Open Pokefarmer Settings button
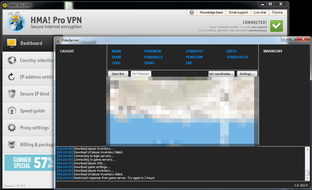The image size is (312, 190). coord(247,74)
